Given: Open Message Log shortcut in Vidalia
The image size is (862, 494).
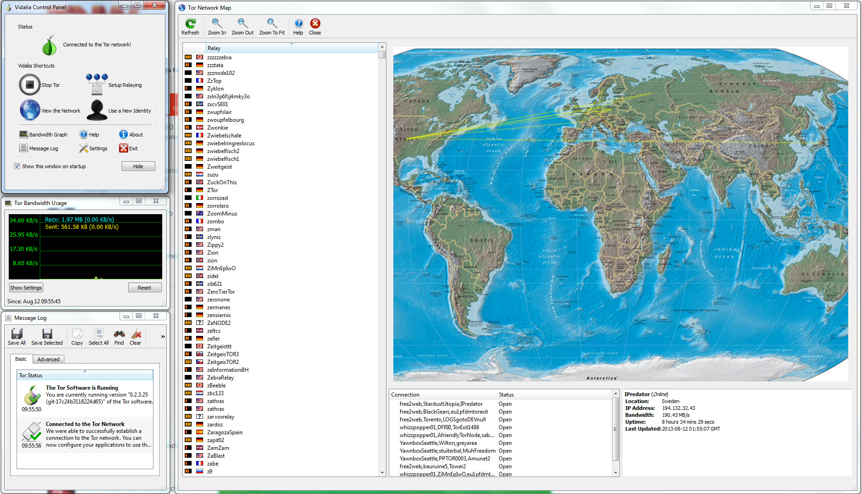Looking at the screenshot, I should click(x=39, y=148).
